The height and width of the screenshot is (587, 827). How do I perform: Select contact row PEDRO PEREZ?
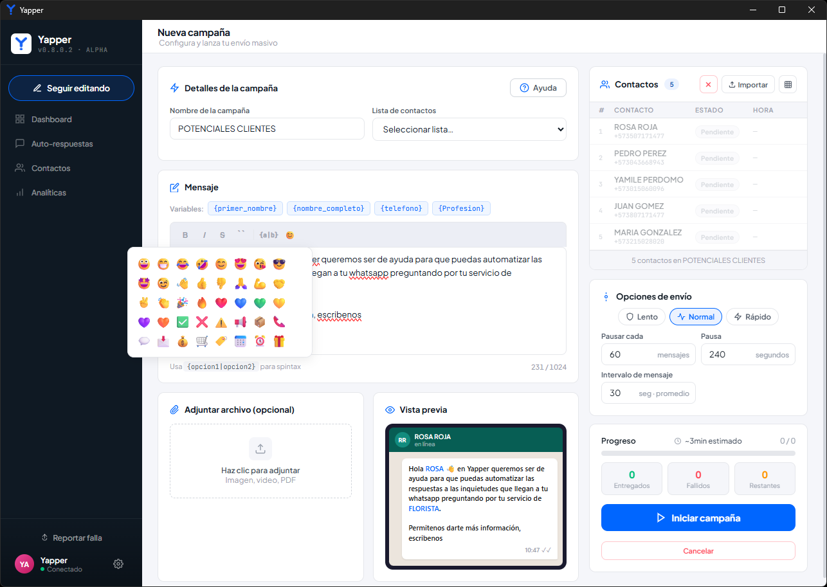698,158
